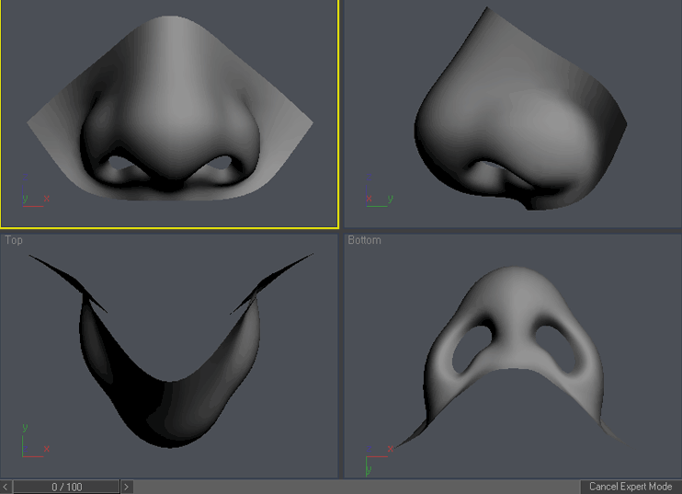Click the axis gizmo in the Bottom viewport
The height and width of the screenshot is (494, 682).
(x=377, y=457)
